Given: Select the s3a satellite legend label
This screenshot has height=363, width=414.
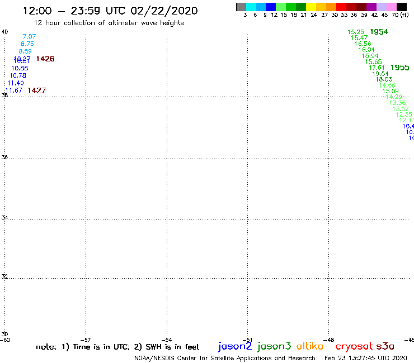Looking at the screenshot, I should click(x=385, y=346).
